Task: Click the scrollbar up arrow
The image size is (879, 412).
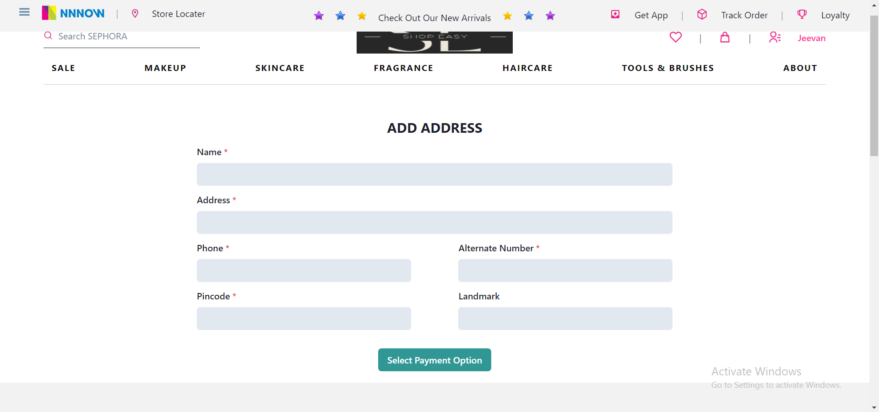Action: (x=874, y=5)
